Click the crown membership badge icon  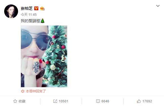pyautogui.click(x=42, y=8)
